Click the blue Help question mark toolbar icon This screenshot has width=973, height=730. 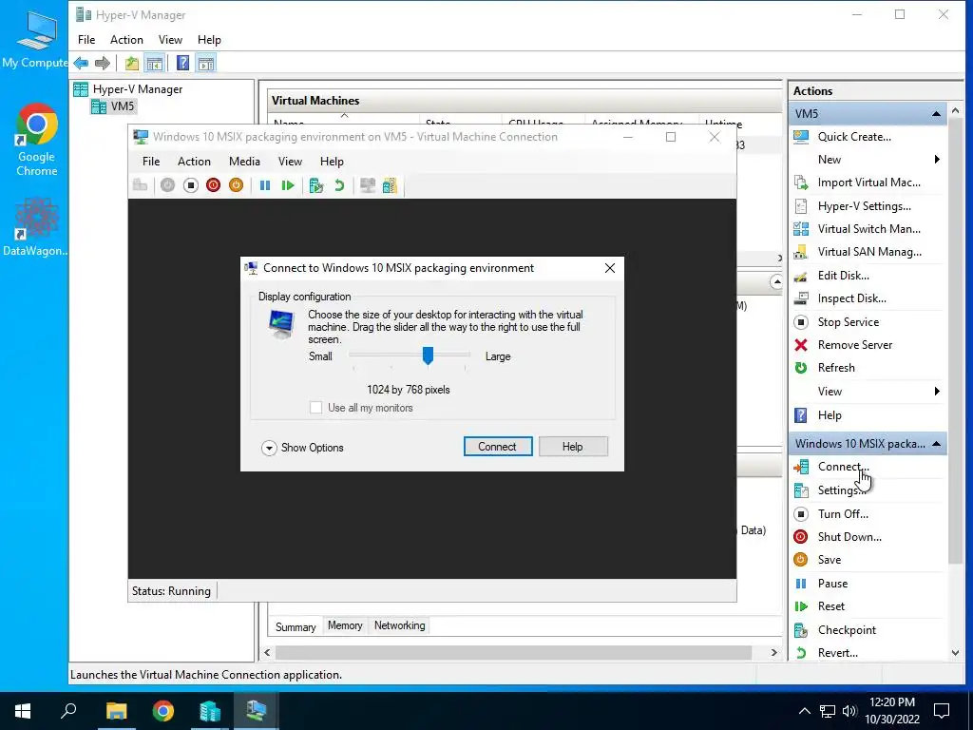pyautogui.click(x=182, y=63)
